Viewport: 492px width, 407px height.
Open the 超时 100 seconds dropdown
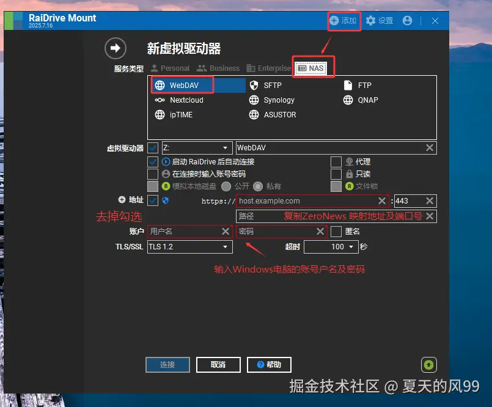click(x=331, y=247)
